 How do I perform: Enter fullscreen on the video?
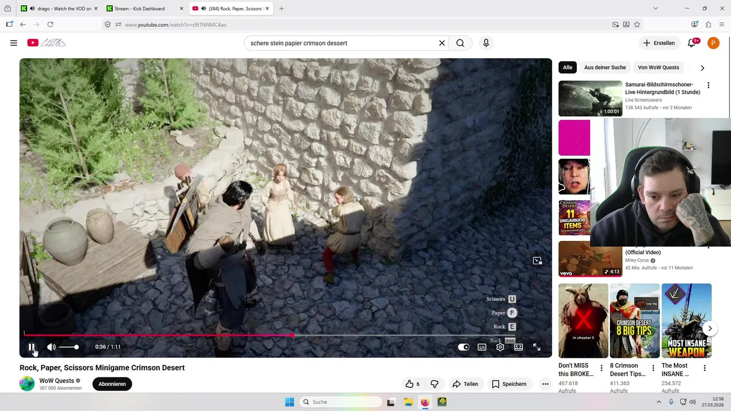537,347
